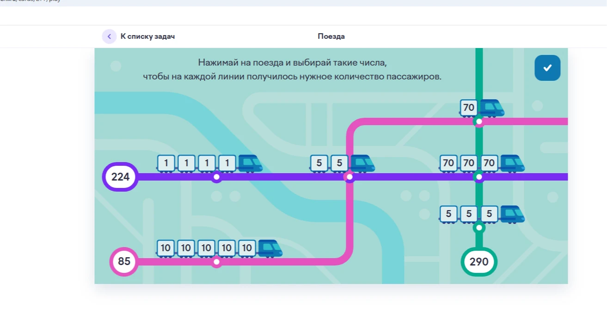
Task: Click the purple station dot under the 1s train
Action: coord(216,177)
